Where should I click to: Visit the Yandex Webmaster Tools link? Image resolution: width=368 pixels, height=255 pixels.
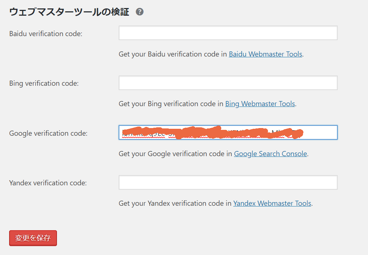coord(272,204)
